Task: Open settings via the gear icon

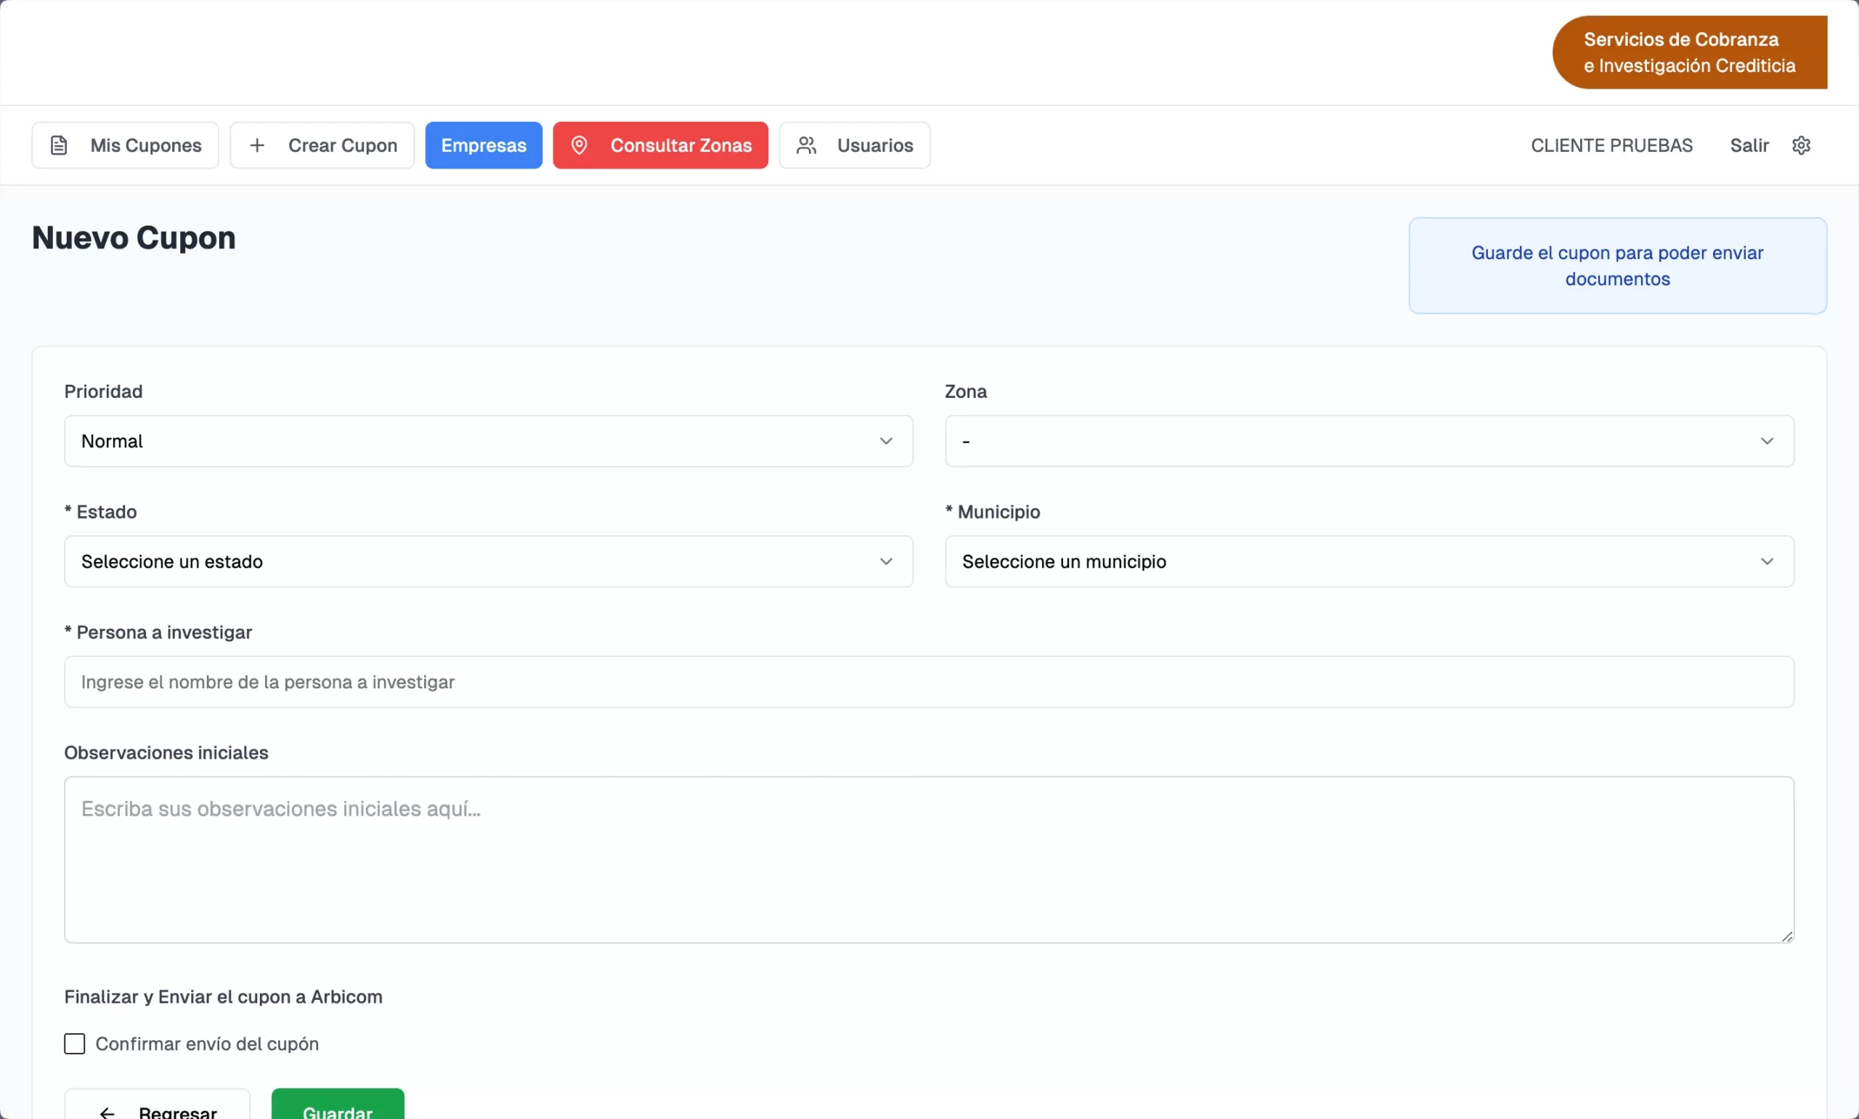Action: (x=1801, y=145)
